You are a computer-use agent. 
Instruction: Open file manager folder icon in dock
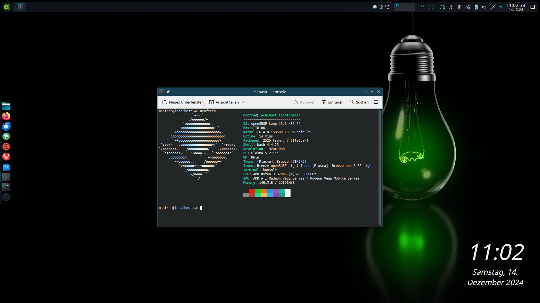tap(6, 106)
